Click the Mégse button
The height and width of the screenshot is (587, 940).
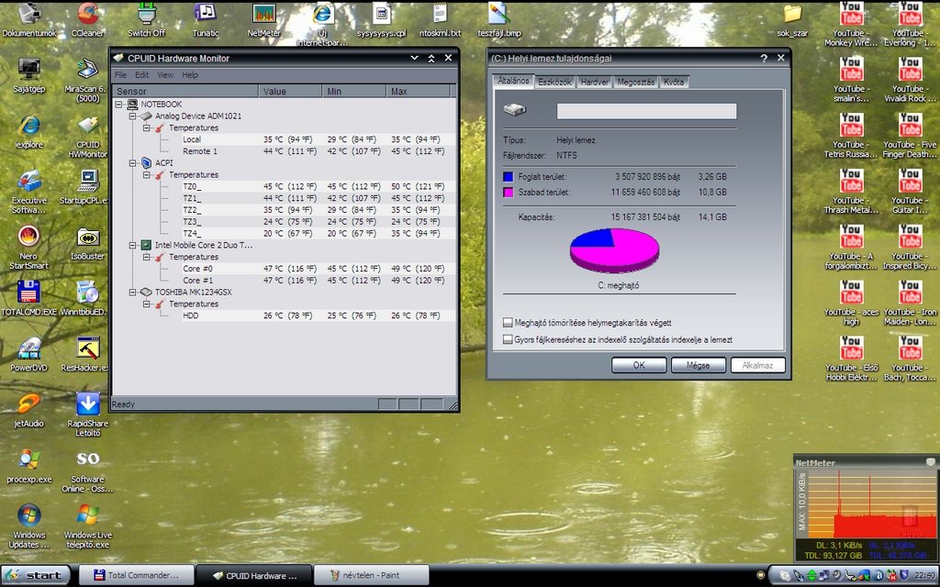coord(698,365)
